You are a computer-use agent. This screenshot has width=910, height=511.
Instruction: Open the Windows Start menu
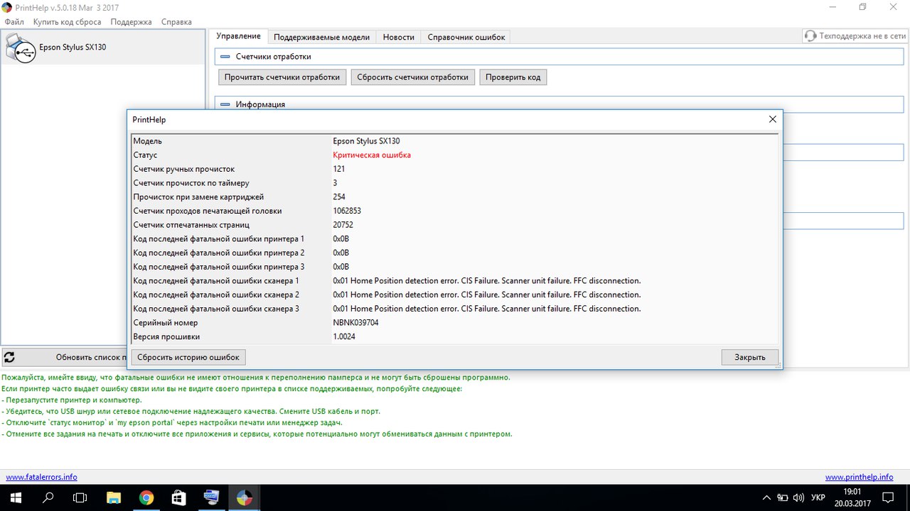(x=14, y=498)
